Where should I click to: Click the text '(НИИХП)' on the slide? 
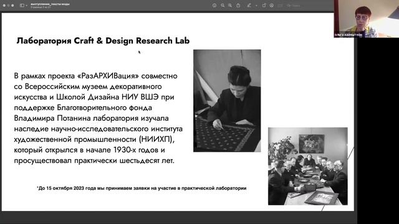(156, 139)
